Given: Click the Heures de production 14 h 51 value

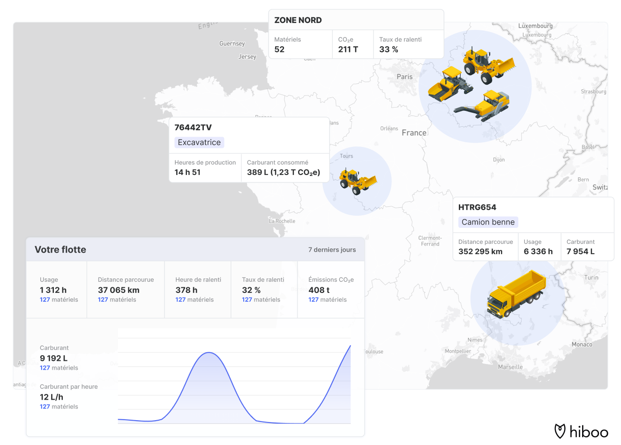Looking at the screenshot, I should click(x=187, y=172).
